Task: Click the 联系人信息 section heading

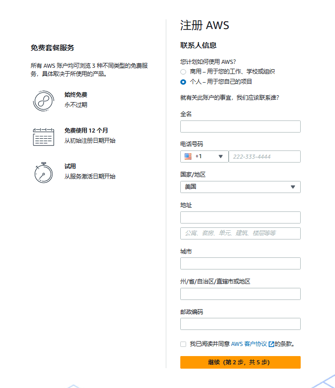Action: 198,45
